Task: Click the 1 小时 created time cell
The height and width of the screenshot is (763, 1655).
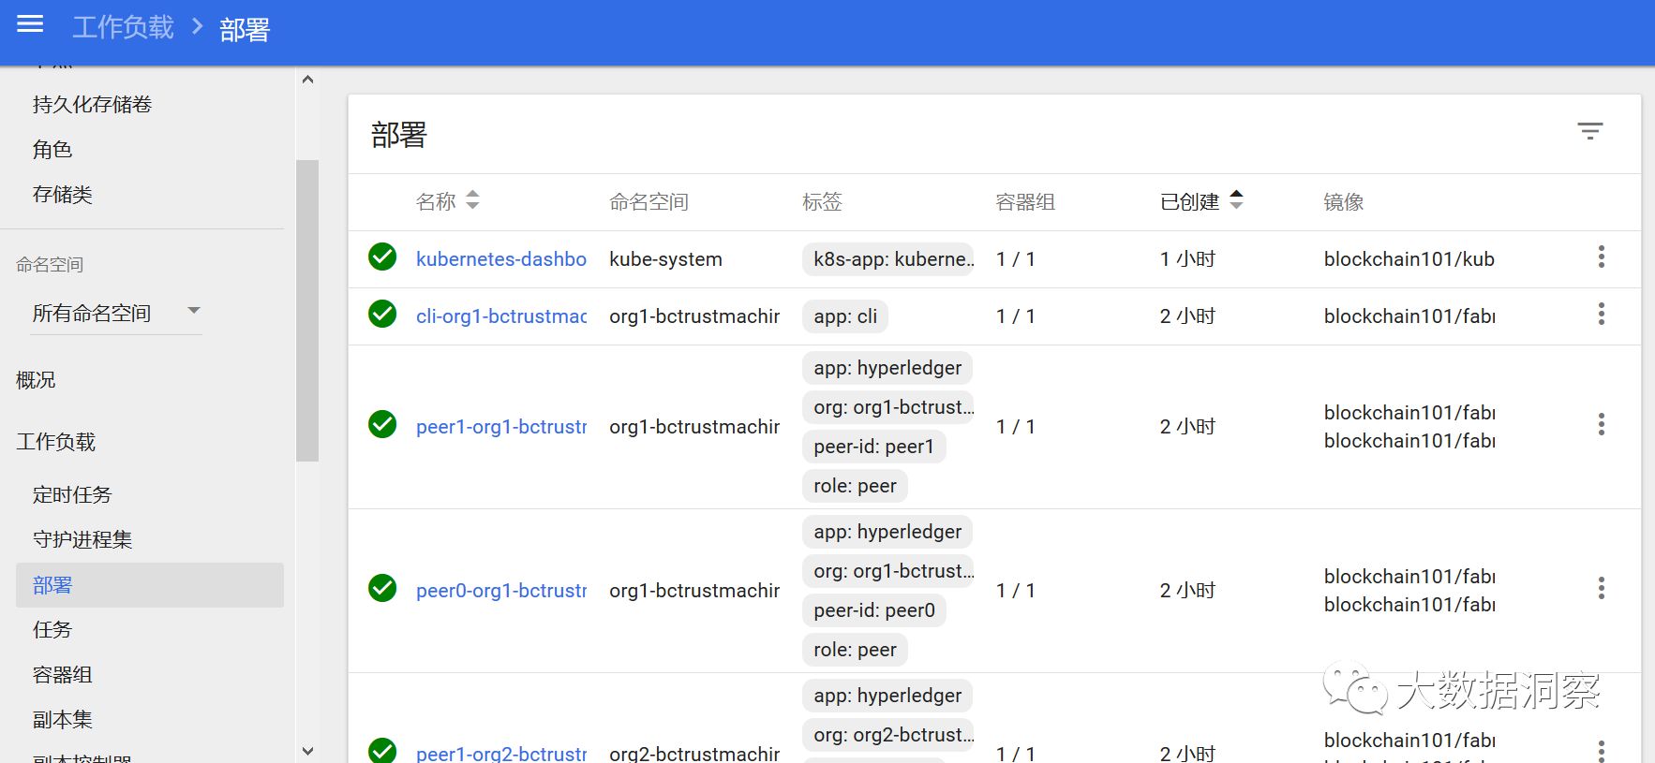Action: point(1187,259)
